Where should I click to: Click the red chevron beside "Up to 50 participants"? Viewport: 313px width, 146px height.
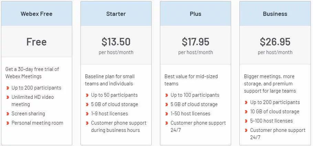click(x=87, y=95)
